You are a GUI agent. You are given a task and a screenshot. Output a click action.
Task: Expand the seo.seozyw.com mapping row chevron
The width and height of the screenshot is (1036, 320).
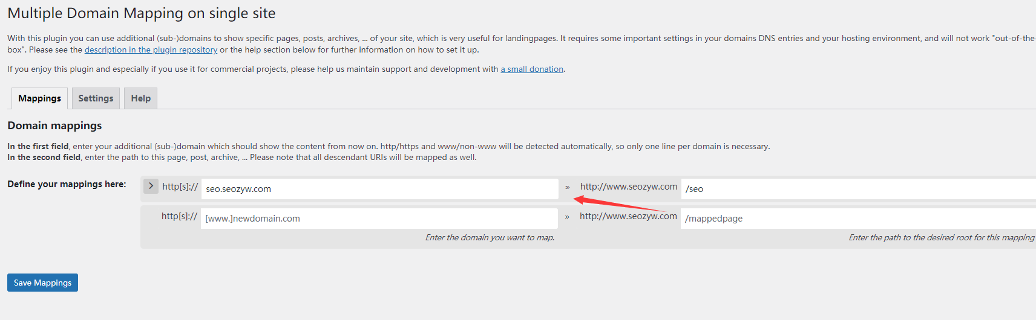[151, 186]
